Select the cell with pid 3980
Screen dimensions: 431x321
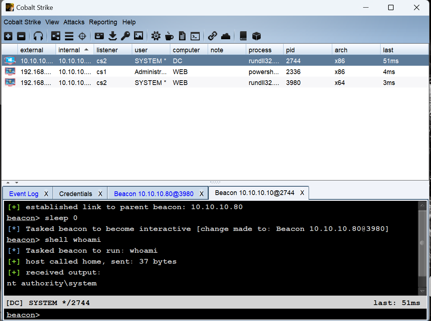point(308,82)
